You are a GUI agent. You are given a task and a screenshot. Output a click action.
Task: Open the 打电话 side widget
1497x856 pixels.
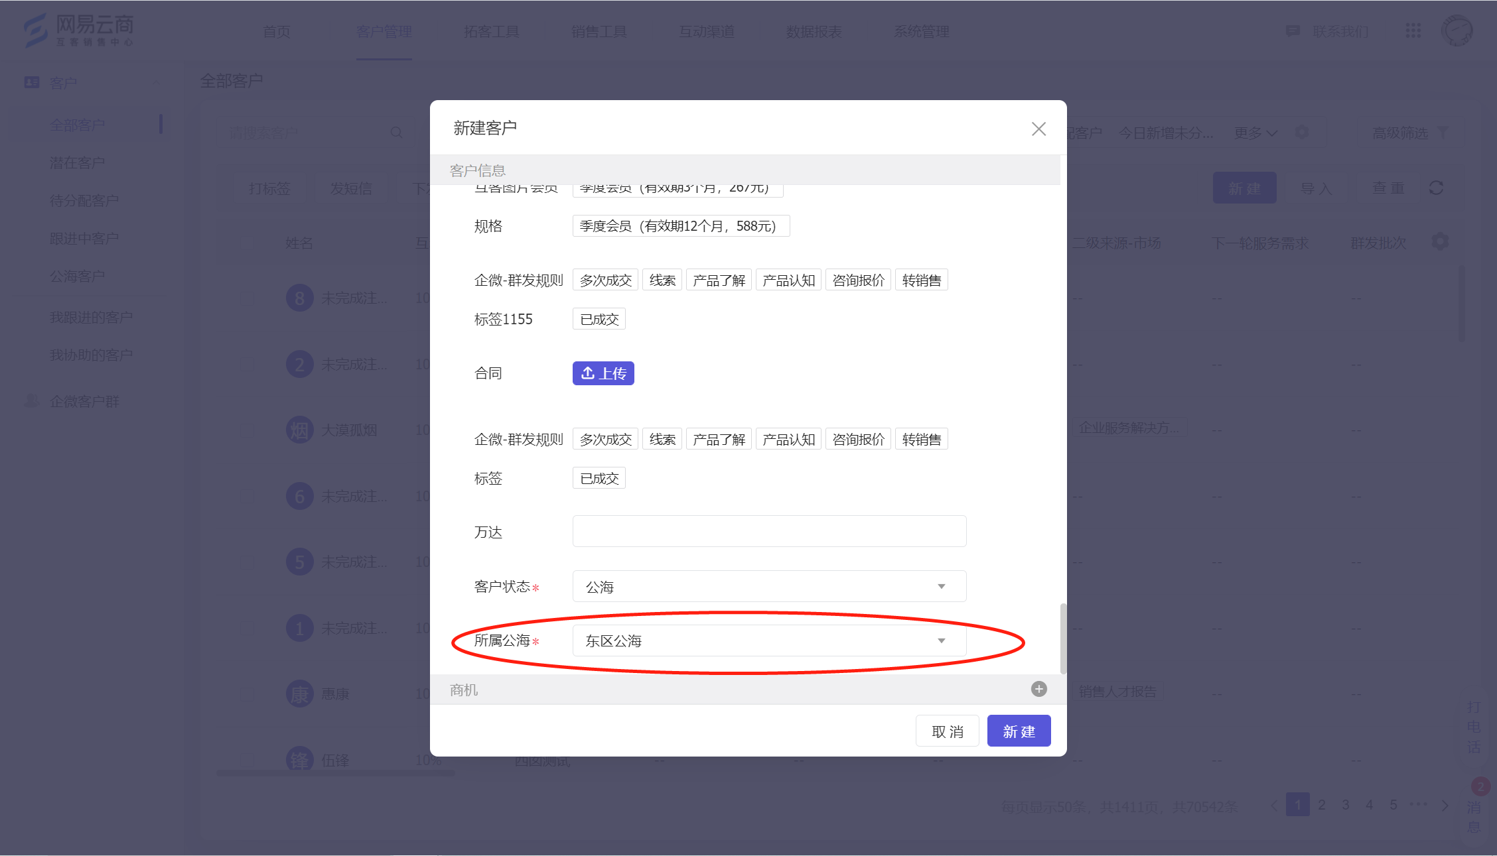1474,727
